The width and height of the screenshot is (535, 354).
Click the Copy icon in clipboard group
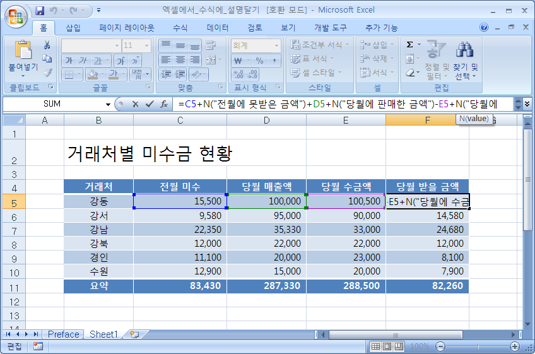click(47, 59)
